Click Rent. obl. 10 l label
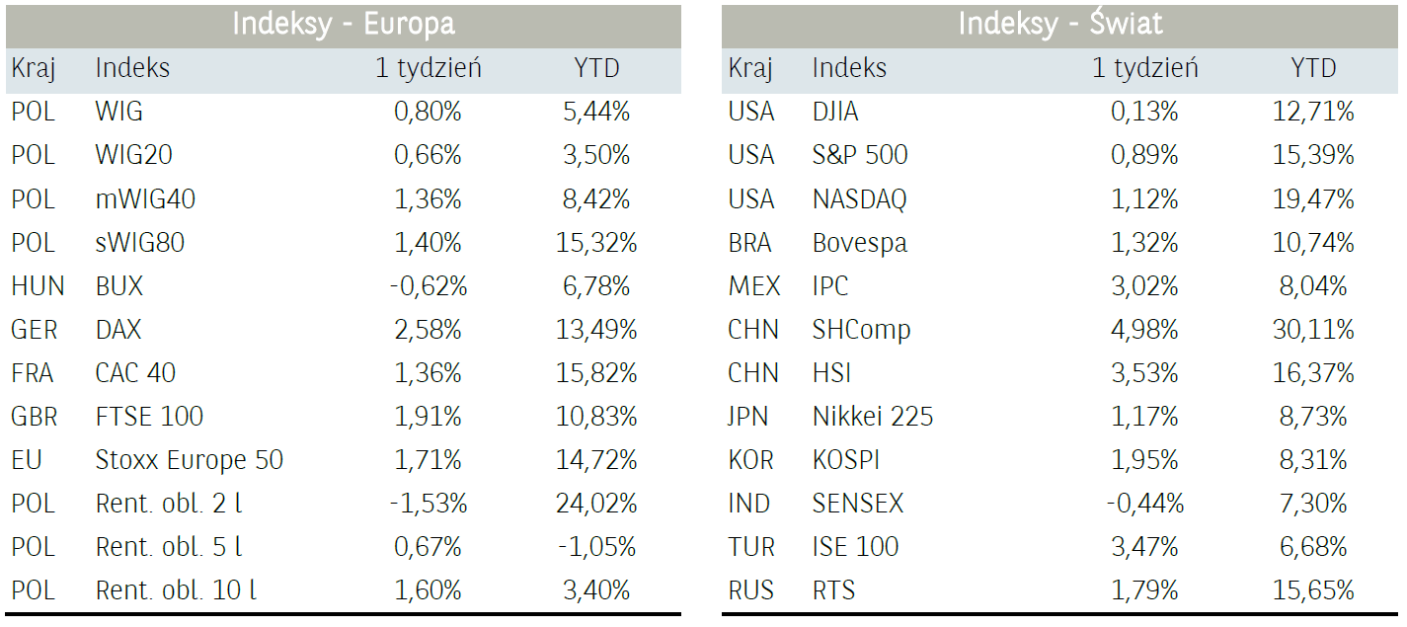Image resolution: width=1407 pixels, height=627 pixels. [x=176, y=590]
